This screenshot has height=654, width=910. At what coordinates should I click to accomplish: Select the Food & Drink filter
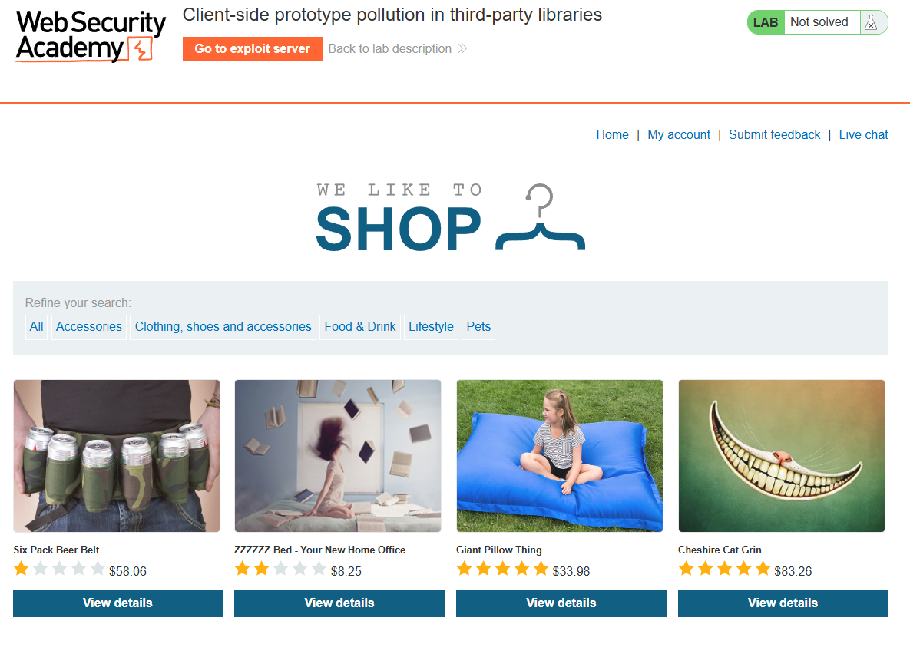tap(360, 327)
